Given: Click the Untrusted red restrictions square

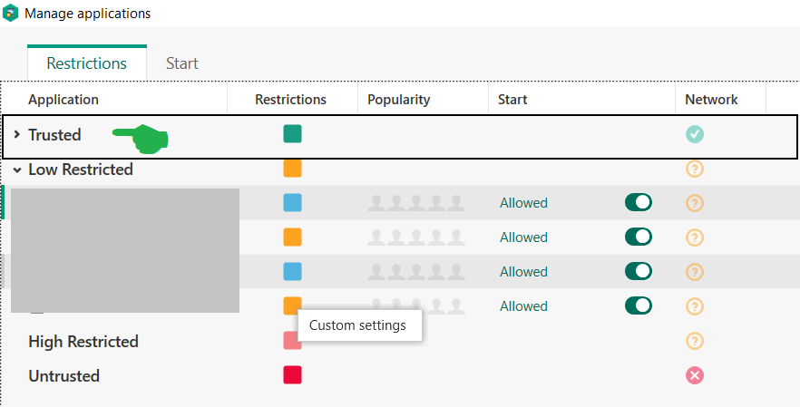Looking at the screenshot, I should click(292, 375).
